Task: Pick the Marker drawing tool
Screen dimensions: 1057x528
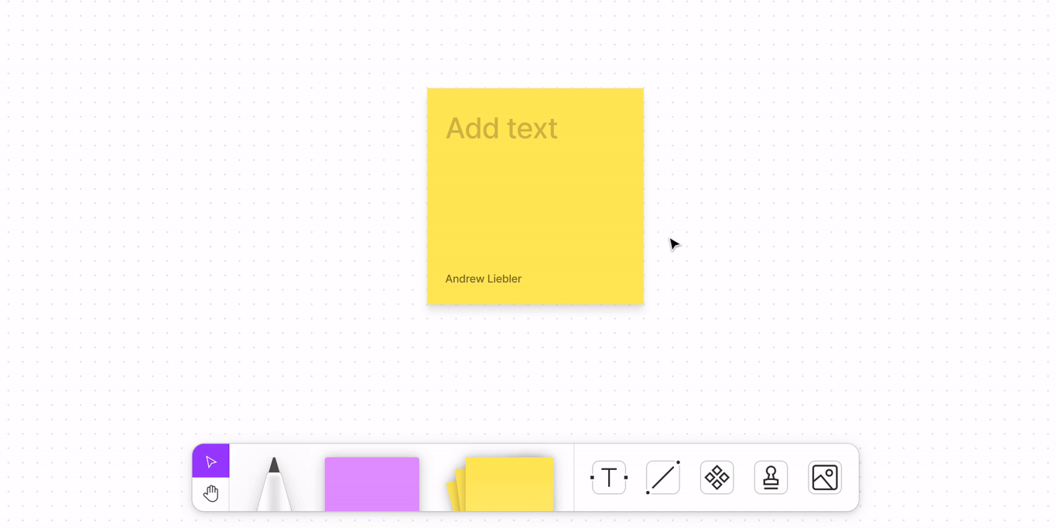Action: [x=274, y=487]
